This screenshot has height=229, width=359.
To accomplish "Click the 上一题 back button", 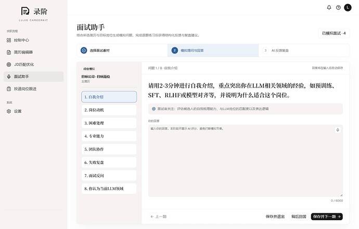I will (159, 217).
